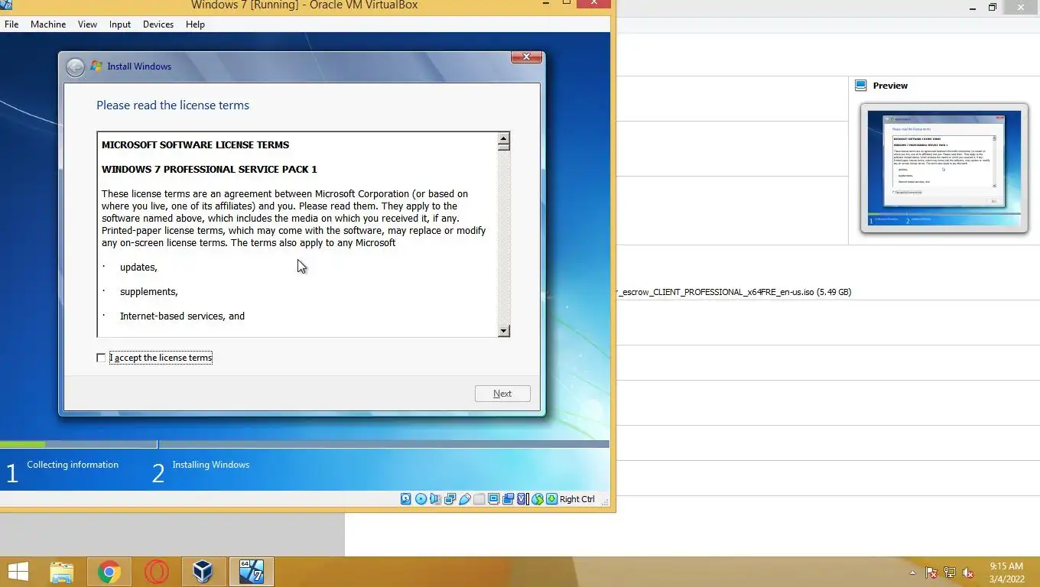The image size is (1040, 587).
Task: Click the network tray icon
Action: click(x=950, y=572)
